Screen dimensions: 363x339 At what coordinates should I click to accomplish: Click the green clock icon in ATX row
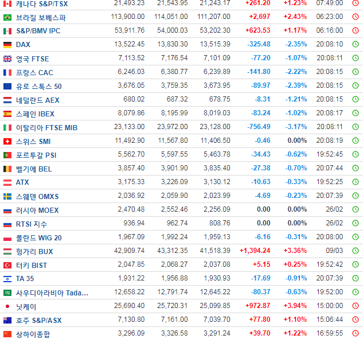(x=356, y=182)
